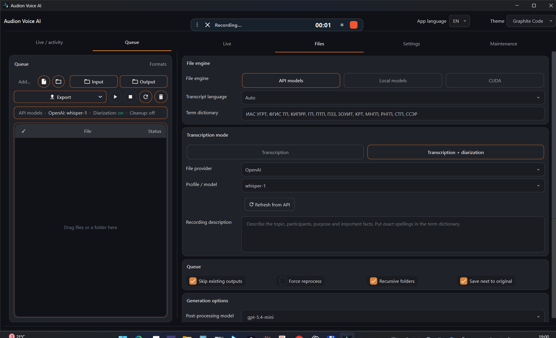Screen dimensions: 556x338
Task: Open the App language EN dropdown
Action: 459,21
